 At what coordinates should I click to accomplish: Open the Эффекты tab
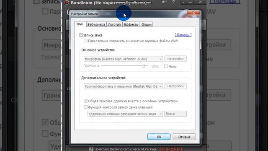131,24
